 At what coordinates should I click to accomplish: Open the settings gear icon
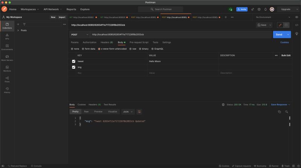(x=259, y=9)
